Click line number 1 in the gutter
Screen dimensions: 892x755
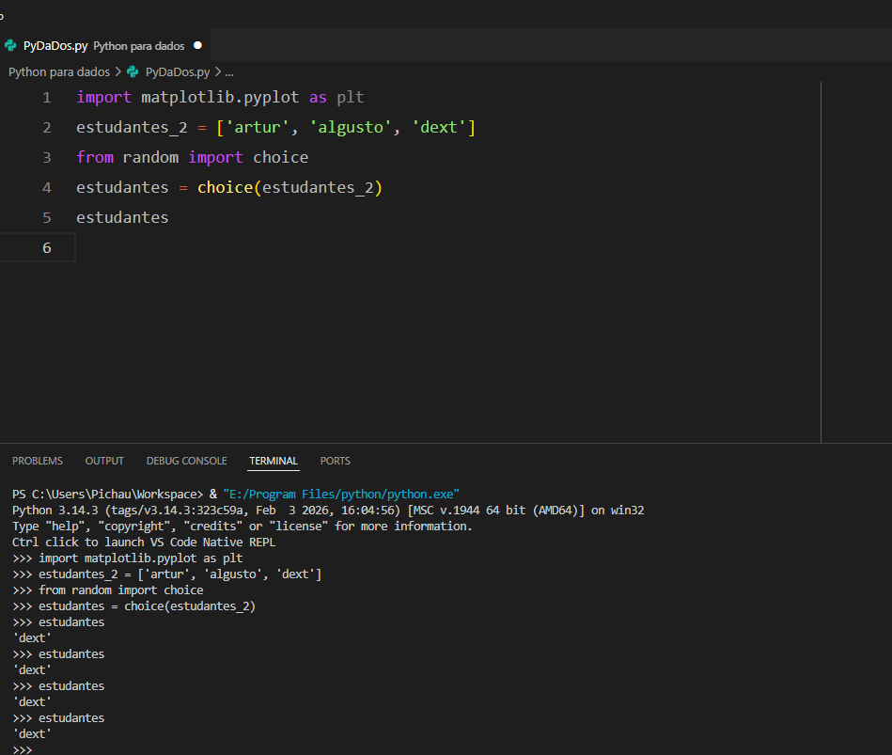click(x=47, y=97)
